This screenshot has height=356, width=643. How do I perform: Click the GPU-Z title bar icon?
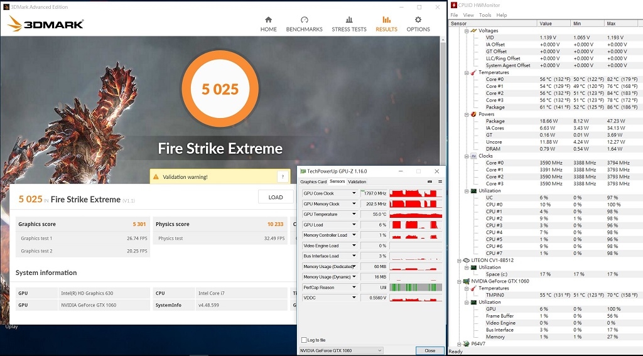click(x=303, y=171)
